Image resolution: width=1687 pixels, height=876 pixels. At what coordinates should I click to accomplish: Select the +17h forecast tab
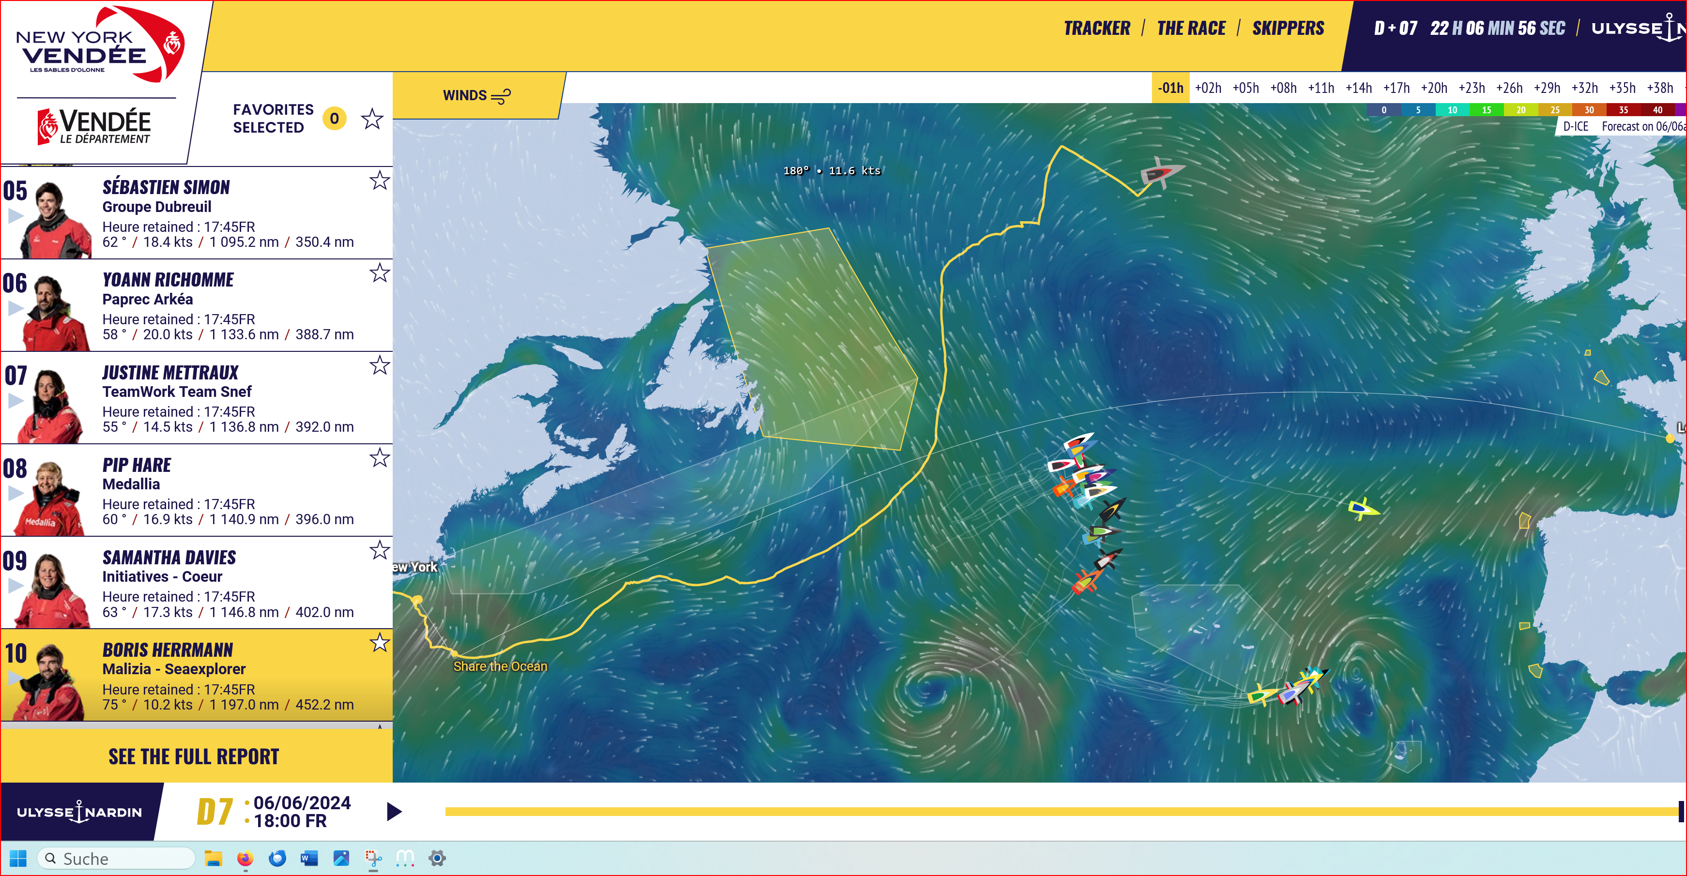point(1396,88)
